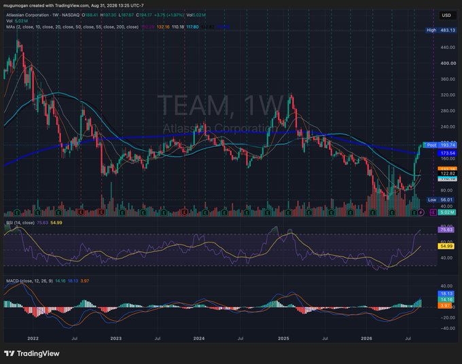Click the 2024 label on time axis
Viewport: 462px width, 364px height.
click(199, 338)
